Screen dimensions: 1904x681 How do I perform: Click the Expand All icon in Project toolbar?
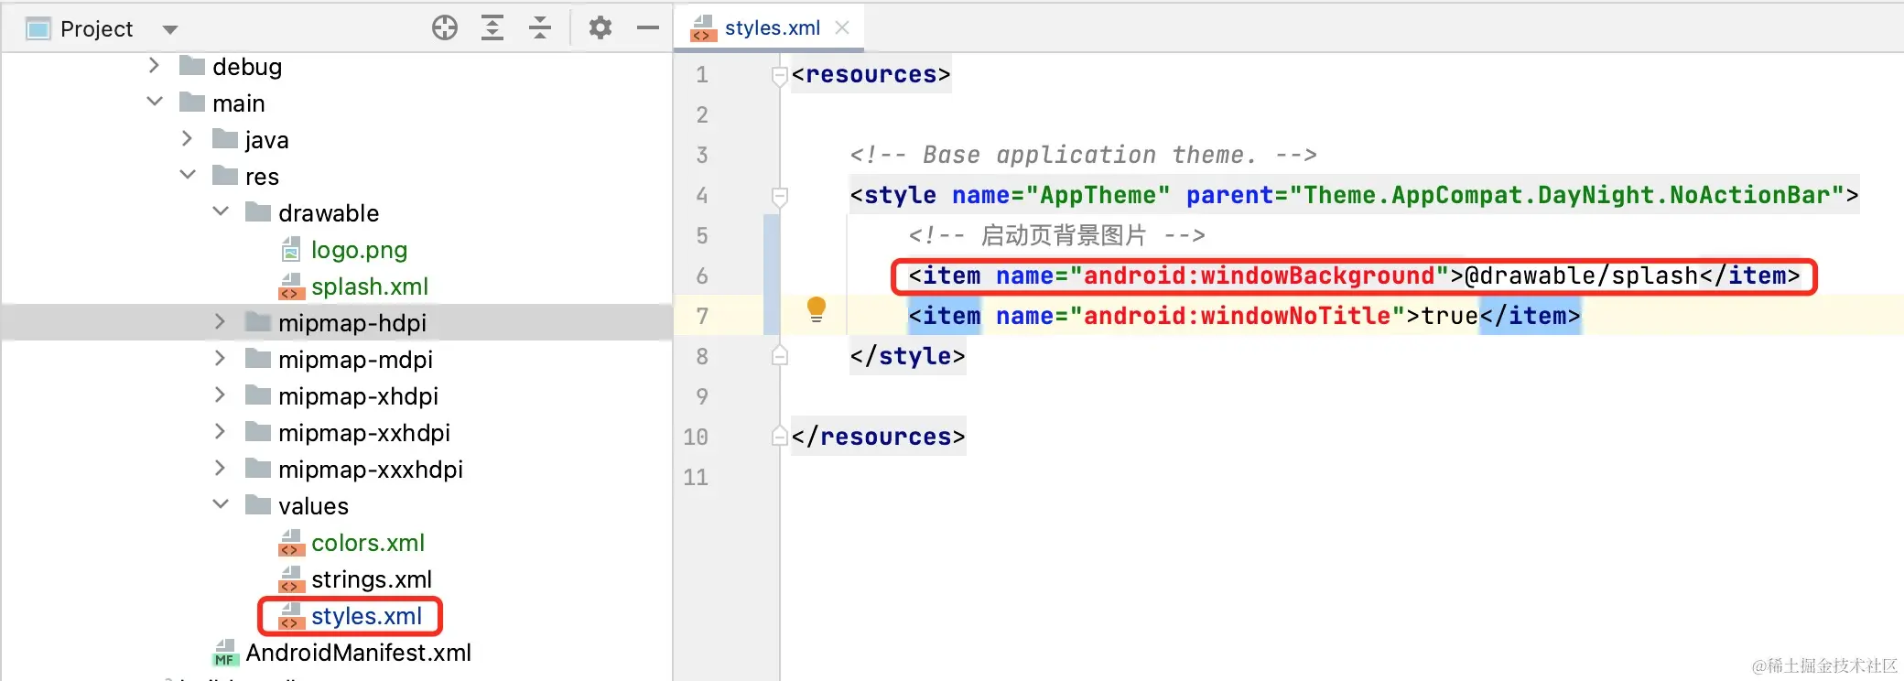(x=492, y=28)
